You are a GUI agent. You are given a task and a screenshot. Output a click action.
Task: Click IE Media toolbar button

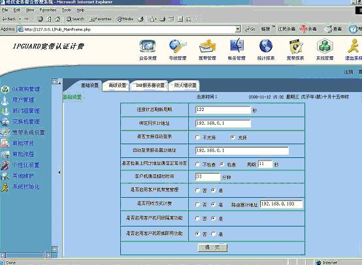125,19
